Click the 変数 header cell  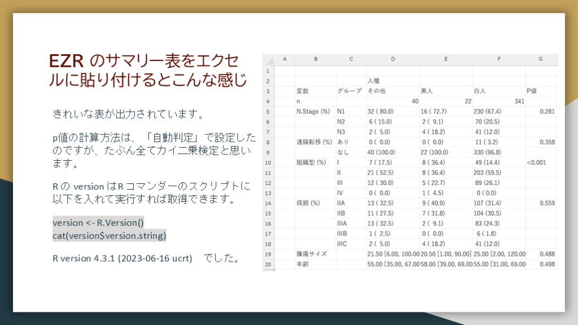click(303, 91)
